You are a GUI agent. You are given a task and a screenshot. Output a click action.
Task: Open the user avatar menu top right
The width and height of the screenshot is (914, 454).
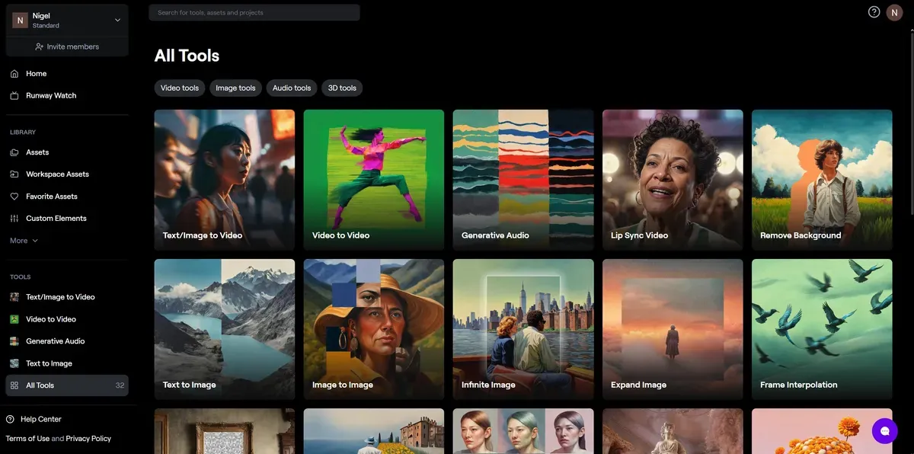[894, 13]
